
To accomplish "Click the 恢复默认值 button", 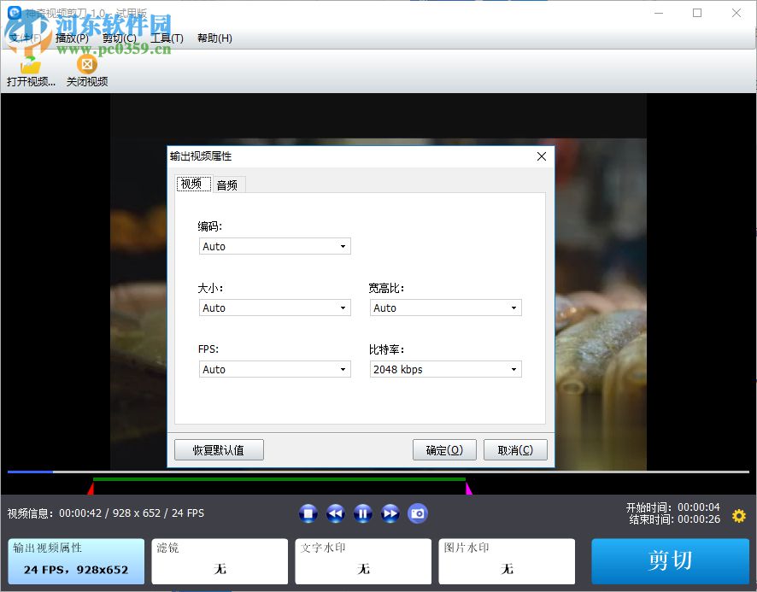I will click(x=219, y=450).
